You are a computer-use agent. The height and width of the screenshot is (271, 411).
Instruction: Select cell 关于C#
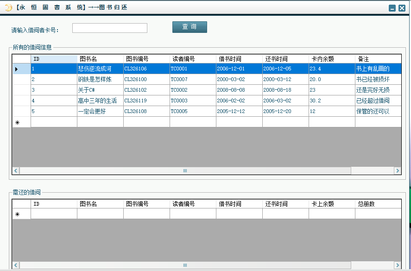(x=100, y=90)
